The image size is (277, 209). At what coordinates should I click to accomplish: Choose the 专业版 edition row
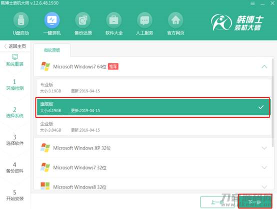point(153,88)
